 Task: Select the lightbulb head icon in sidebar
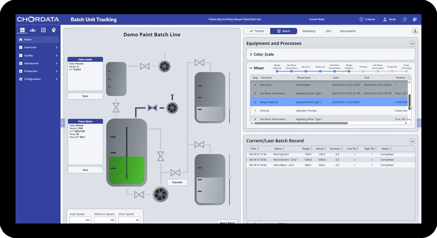point(54,30)
